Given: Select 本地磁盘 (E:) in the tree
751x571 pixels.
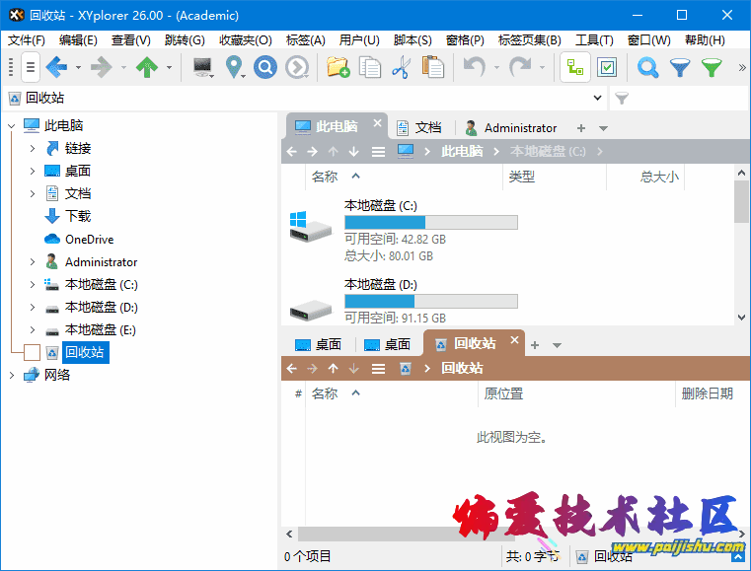Looking at the screenshot, I should [100, 329].
